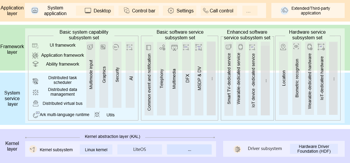Click the Call control phone icon
Image resolution: width=350 pixels, height=163 pixels.
coord(206,11)
